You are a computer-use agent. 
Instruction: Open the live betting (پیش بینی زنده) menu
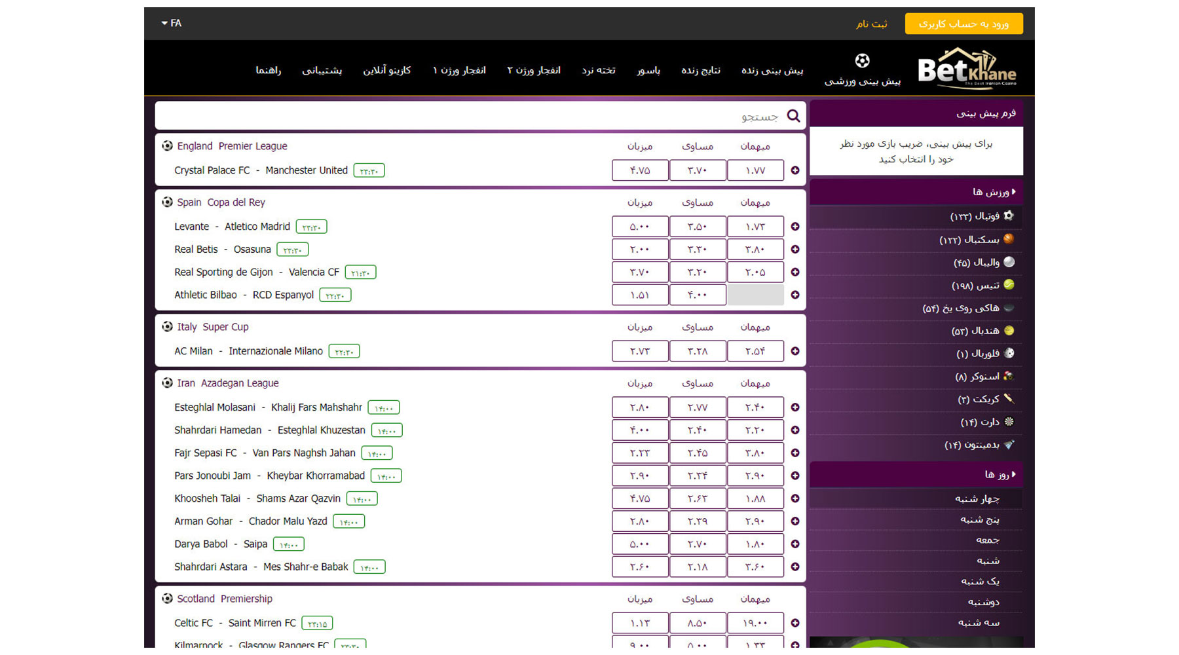[772, 70]
